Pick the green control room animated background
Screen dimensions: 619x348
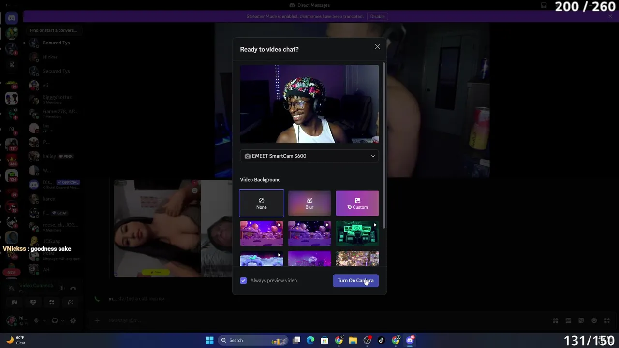(x=357, y=233)
